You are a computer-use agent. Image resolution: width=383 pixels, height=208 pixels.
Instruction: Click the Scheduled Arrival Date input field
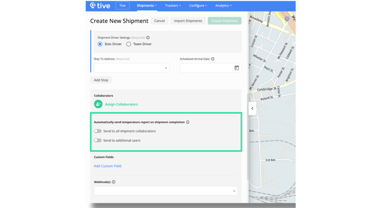coord(210,68)
